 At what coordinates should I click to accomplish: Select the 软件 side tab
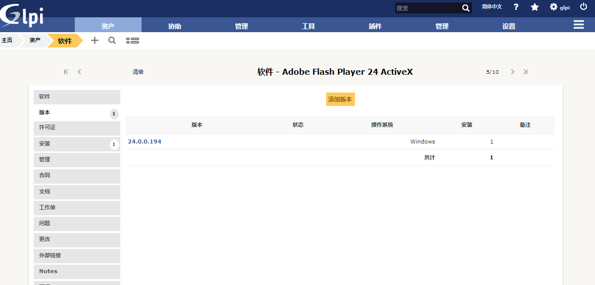coord(77,97)
